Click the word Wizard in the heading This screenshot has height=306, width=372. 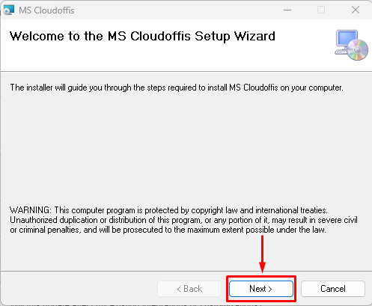pyautogui.click(x=254, y=36)
